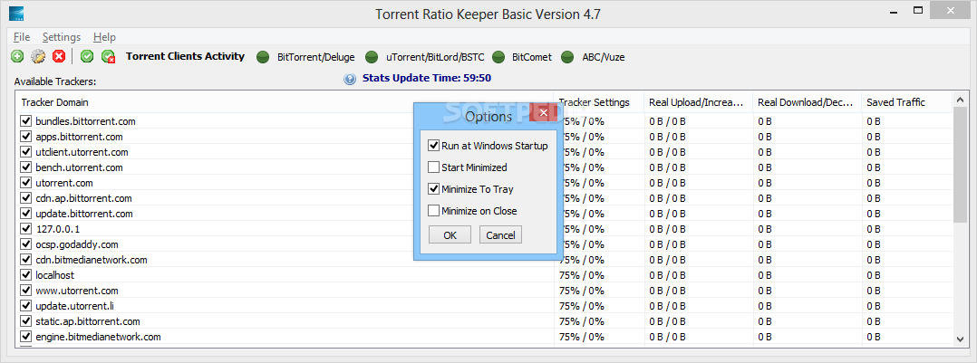Sort by the Tracker Domain column header
Viewport: 977px width, 363px height.
(285, 102)
